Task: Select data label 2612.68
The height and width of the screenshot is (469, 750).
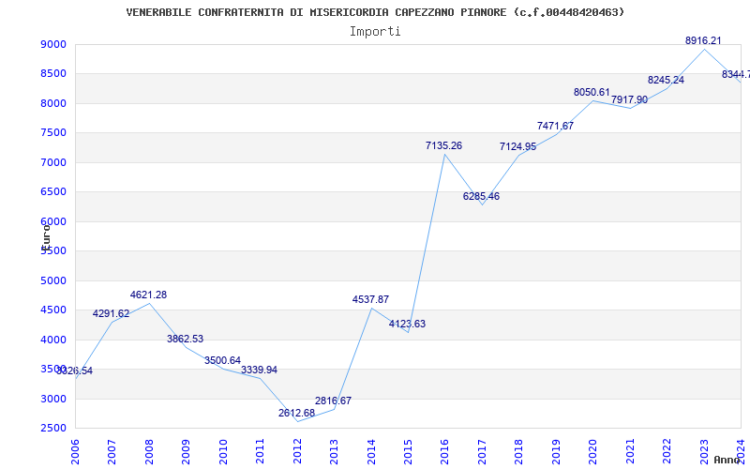Action: coord(296,413)
